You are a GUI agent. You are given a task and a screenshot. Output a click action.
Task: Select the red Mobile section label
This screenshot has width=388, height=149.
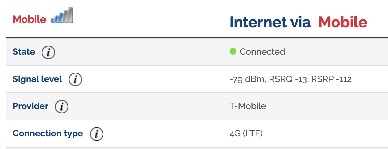pos(29,19)
